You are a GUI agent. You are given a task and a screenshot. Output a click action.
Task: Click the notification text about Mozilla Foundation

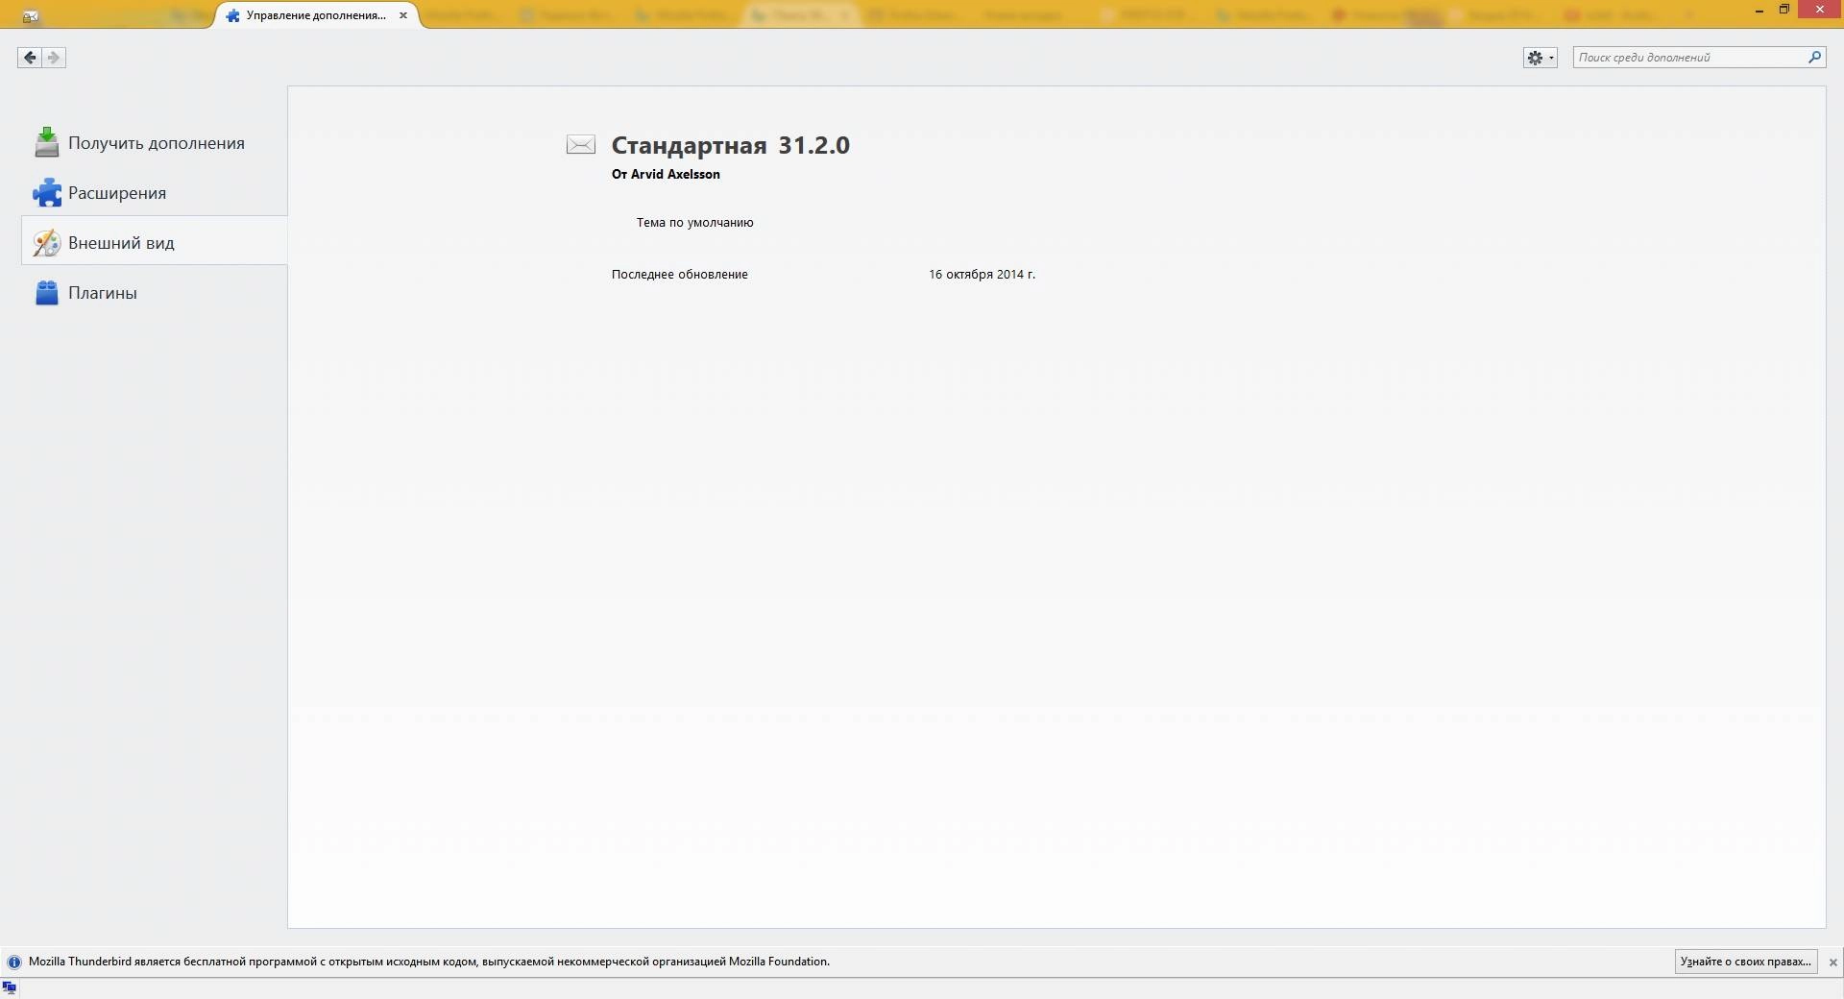click(x=429, y=962)
